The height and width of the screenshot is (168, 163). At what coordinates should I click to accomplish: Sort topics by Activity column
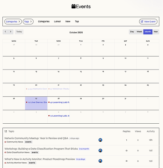151,131
